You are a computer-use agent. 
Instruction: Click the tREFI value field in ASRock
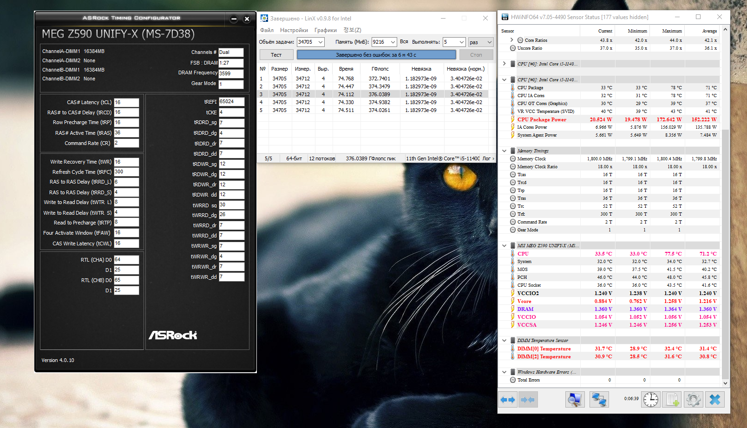(232, 102)
